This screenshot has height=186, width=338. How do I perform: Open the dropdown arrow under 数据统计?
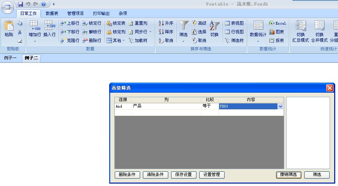pyautogui.click(x=258, y=41)
